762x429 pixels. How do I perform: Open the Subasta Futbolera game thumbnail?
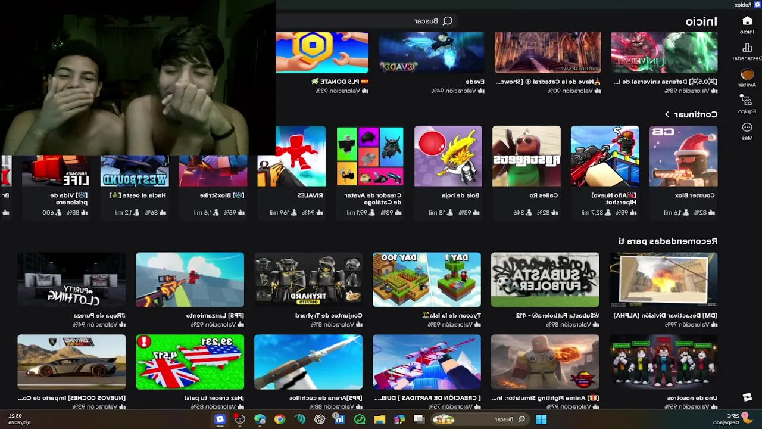pyautogui.click(x=545, y=280)
